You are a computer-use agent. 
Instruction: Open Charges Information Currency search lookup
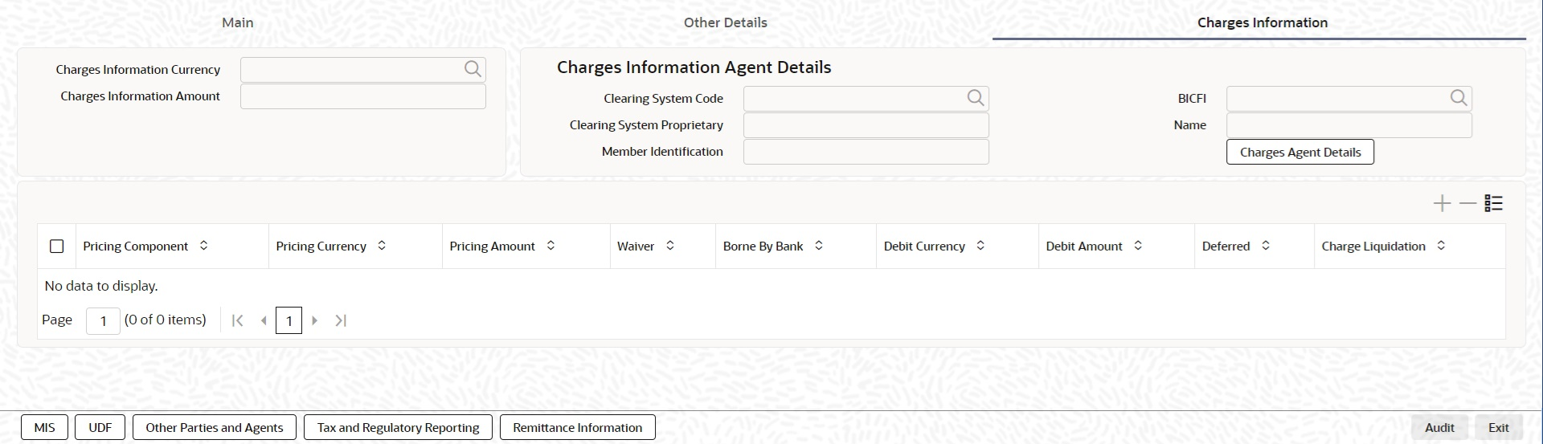[x=473, y=70]
